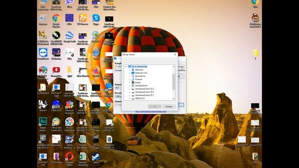Expand the Рабочий стол node
Image resolution: width=299 pixels, height=168 pixels.
pos(129,73)
